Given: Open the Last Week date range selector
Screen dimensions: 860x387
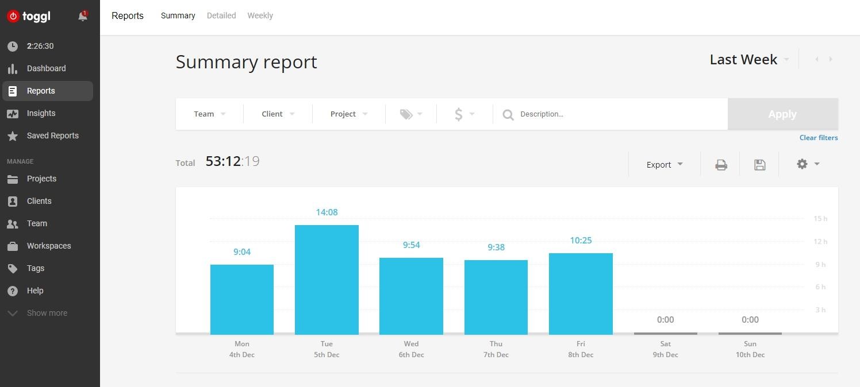Looking at the screenshot, I should 748,60.
